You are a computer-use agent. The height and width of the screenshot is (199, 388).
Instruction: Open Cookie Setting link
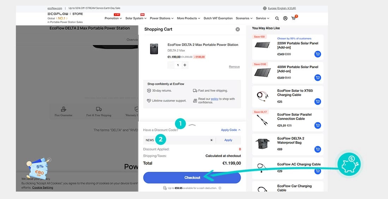click(43, 188)
